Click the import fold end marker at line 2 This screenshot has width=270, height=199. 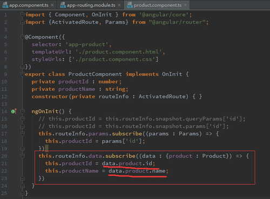23,22
